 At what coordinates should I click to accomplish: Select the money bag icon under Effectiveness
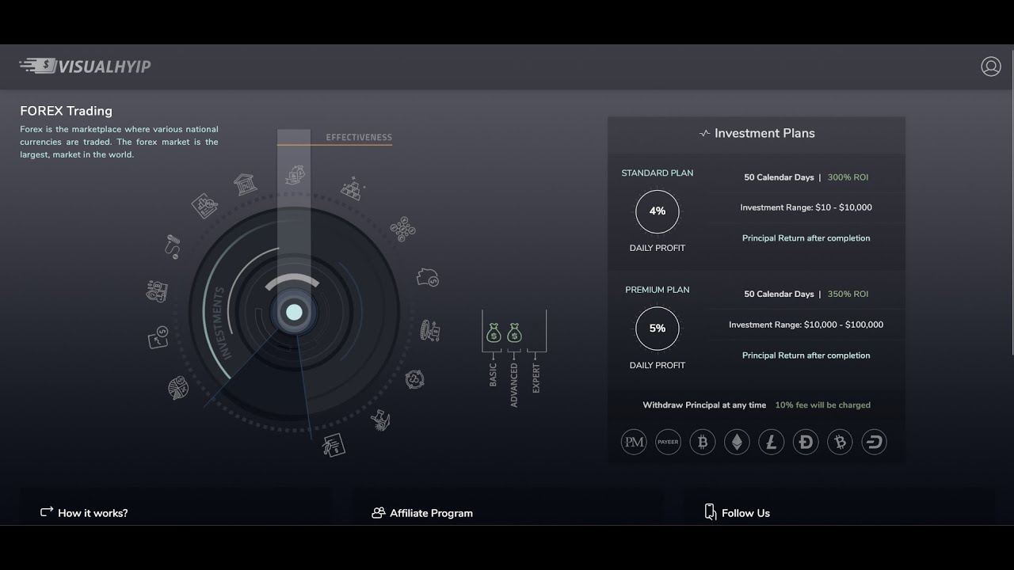coord(295,174)
